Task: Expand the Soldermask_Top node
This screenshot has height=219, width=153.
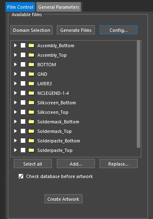Action: point(15,131)
